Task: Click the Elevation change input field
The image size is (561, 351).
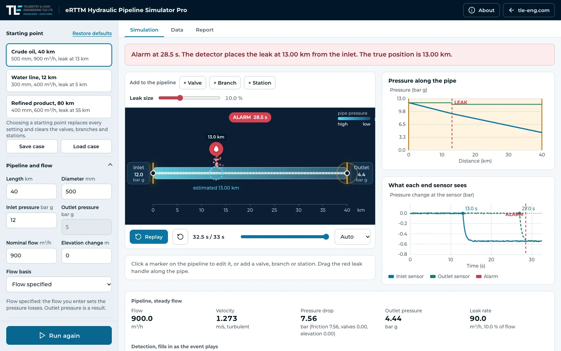Action: 86,255
